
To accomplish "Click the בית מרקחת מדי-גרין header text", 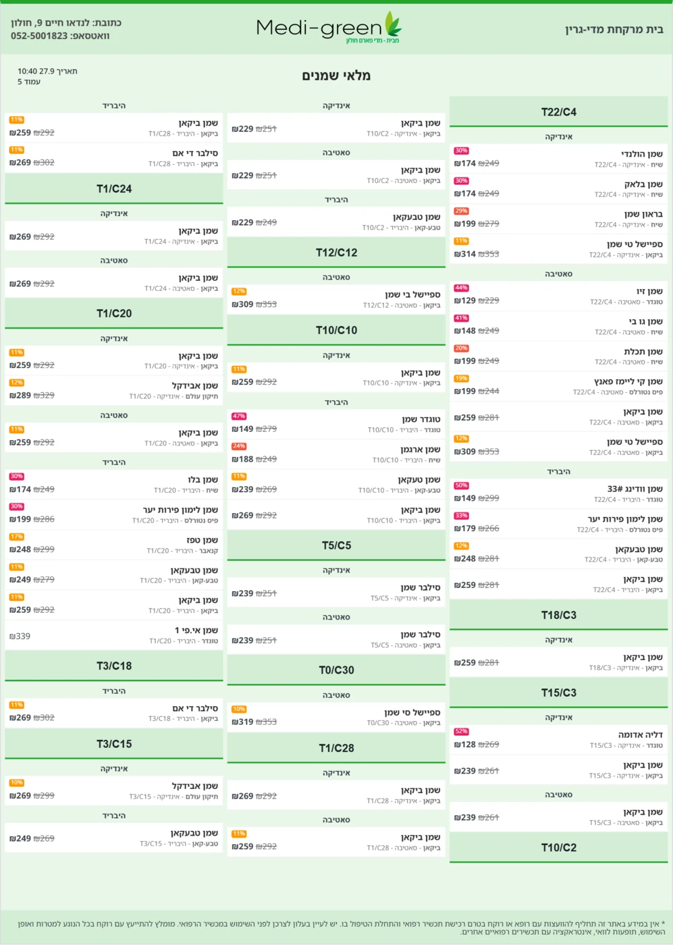I will point(614,30).
